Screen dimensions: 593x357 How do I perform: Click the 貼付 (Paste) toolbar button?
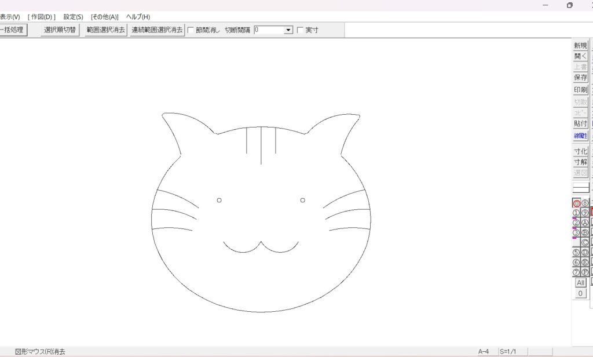[580, 123]
